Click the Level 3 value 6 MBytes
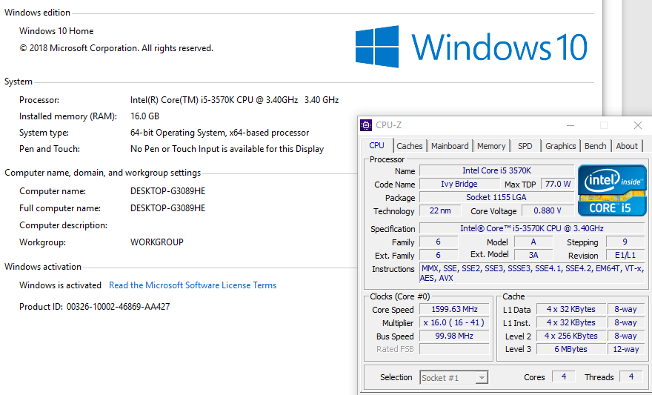This screenshot has width=652, height=395. click(x=571, y=349)
